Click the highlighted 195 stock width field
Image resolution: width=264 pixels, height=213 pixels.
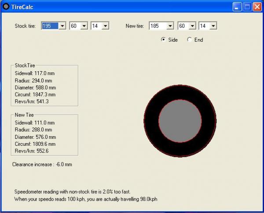click(x=49, y=26)
